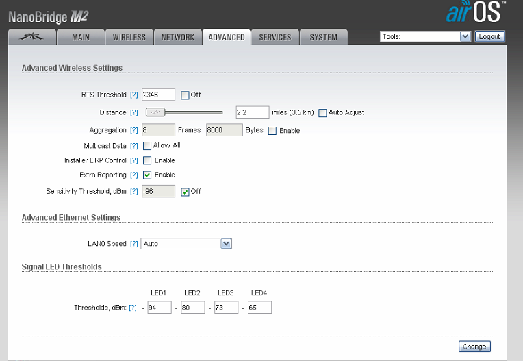Disable Extra Reporting checkbox
523x361 pixels.
click(147, 175)
